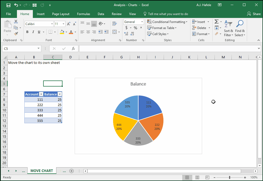263x181 pixels.
Task: Center text horizontally
Action: tap(88, 32)
